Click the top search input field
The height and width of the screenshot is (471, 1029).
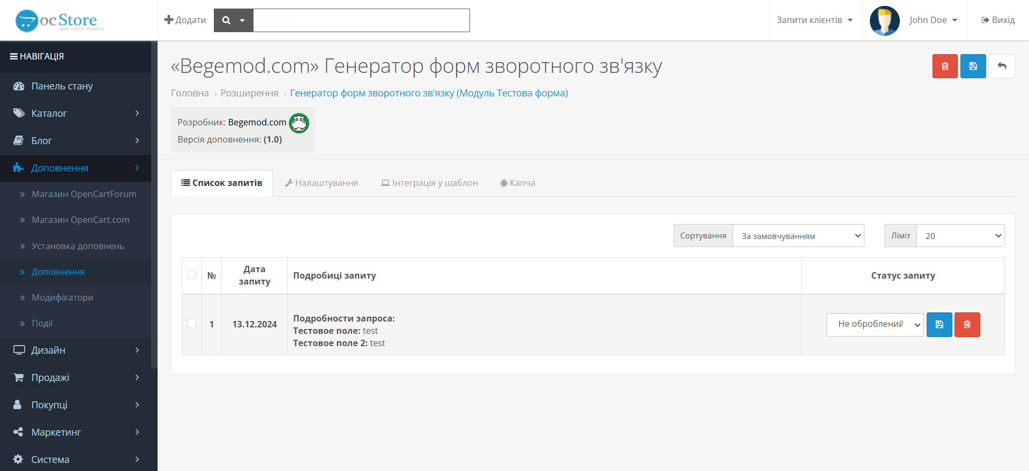click(x=362, y=20)
